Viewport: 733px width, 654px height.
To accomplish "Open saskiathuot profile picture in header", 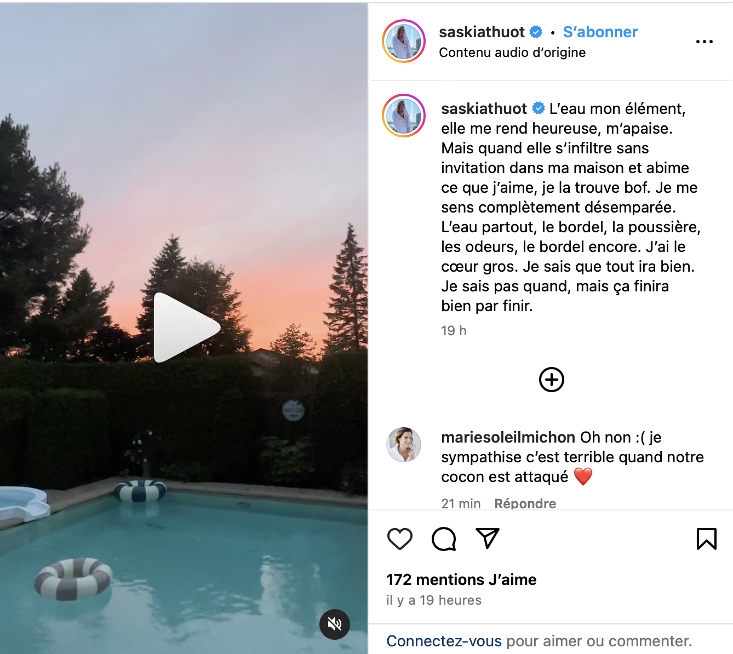I will pos(404,41).
